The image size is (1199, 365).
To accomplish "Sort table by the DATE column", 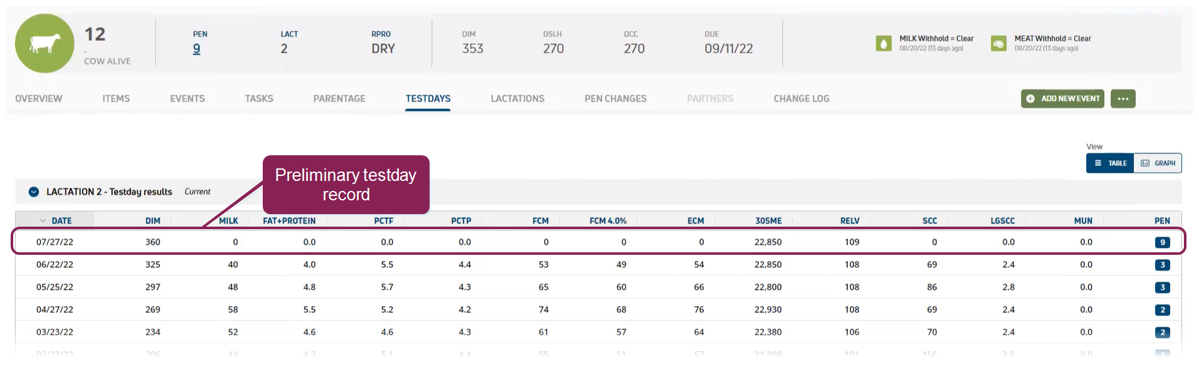I will tap(61, 221).
